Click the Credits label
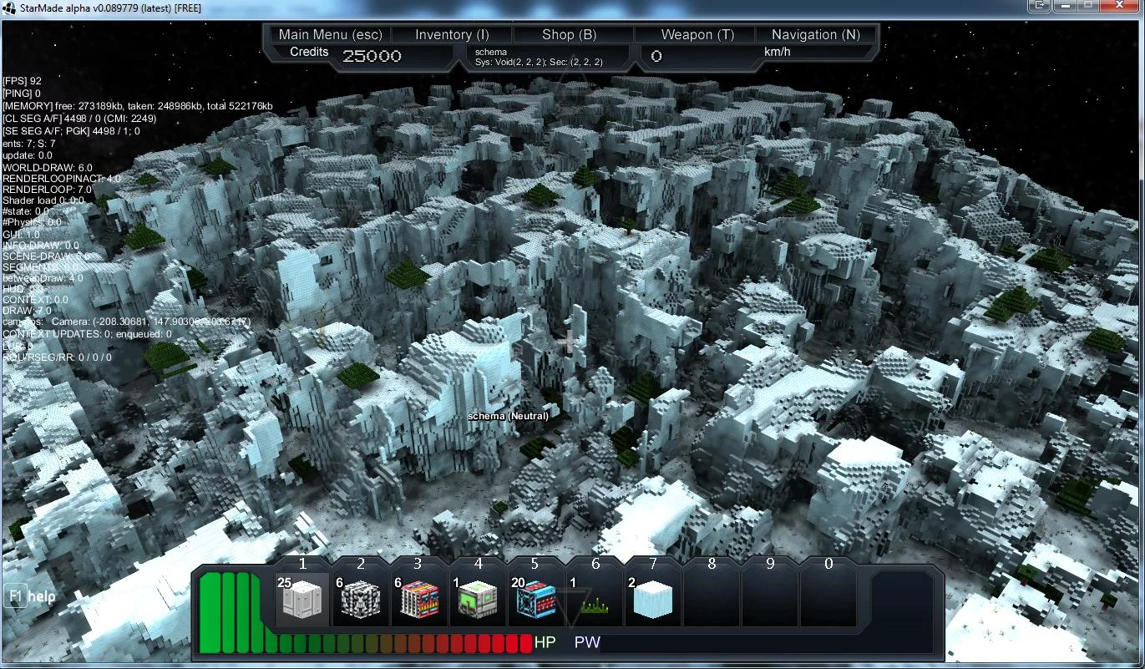The width and height of the screenshot is (1145, 669). [309, 52]
